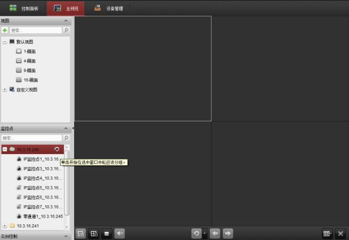This screenshot has height=240, width=349.
Task: Select the 4-画面 view layout
Action: 30,60
